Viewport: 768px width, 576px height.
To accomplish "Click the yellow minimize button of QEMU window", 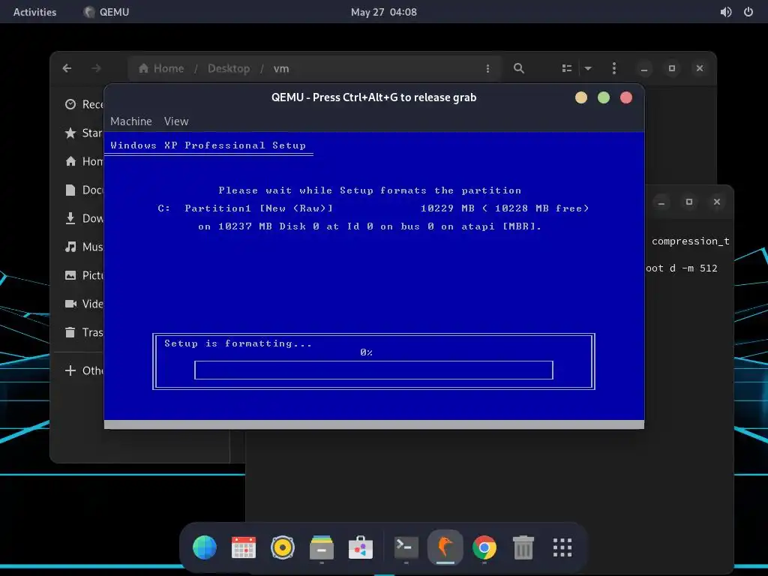I will tap(581, 97).
